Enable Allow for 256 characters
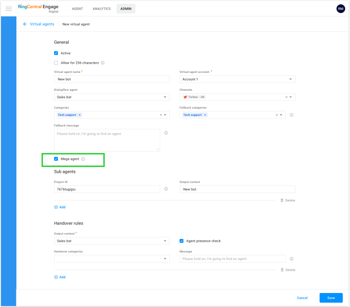 pos(56,63)
